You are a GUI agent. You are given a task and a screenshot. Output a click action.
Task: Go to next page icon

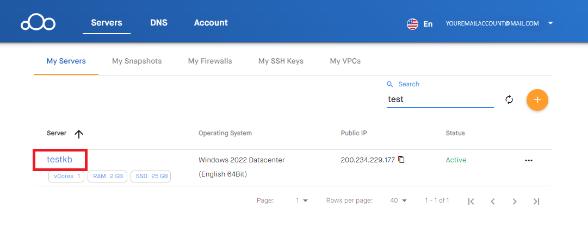click(515, 201)
